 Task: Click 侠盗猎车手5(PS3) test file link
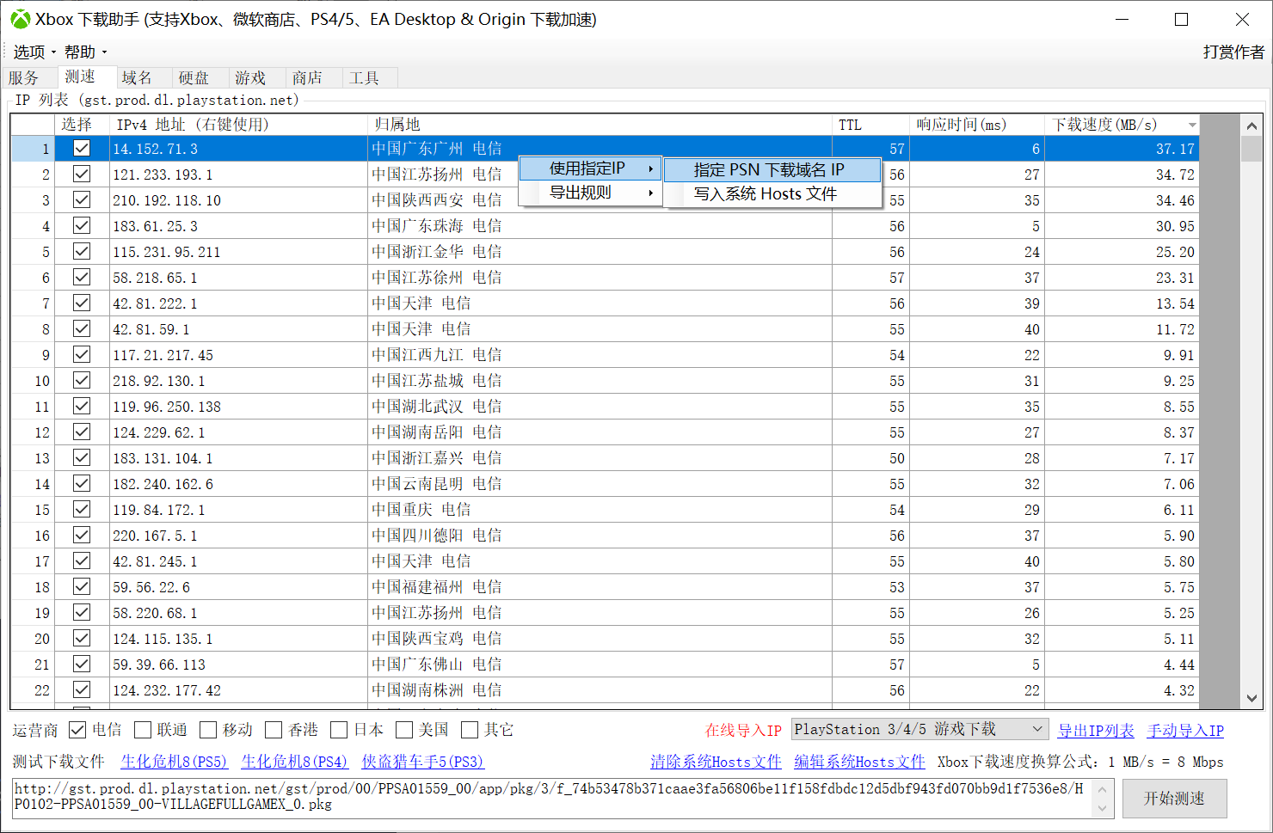(x=423, y=762)
